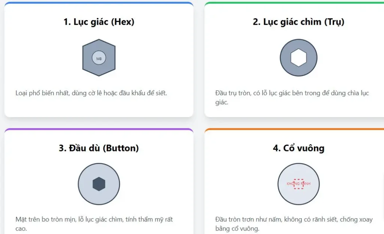This screenshot has width=384, height=234.
Task: Click the green top border of the Lục giác chìm card
Action: pyautogui.click(x=298, y=3)
